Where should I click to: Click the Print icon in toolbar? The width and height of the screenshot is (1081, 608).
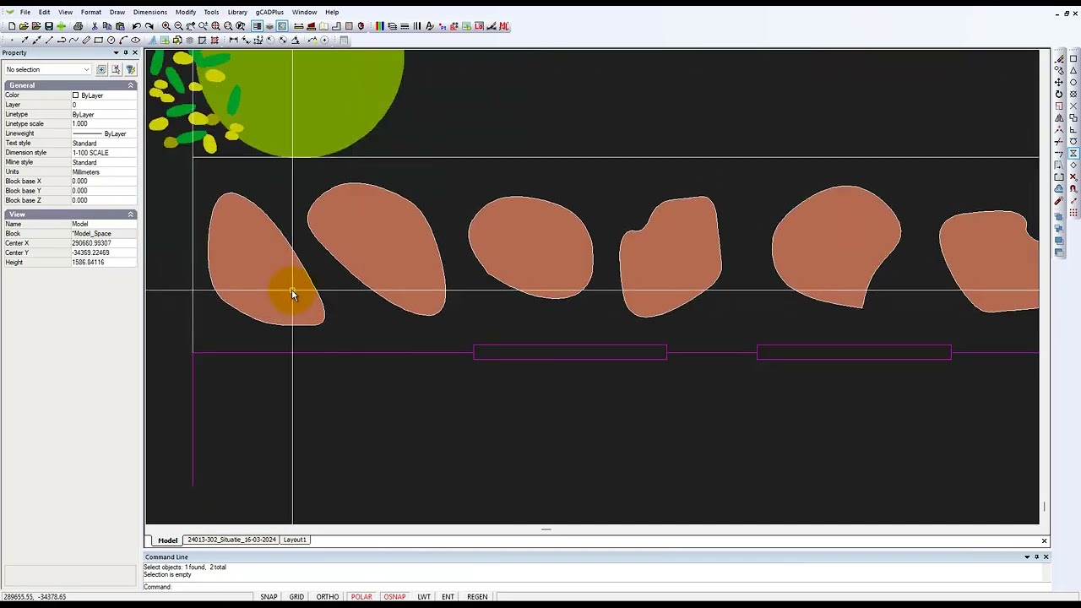point(78,26)
